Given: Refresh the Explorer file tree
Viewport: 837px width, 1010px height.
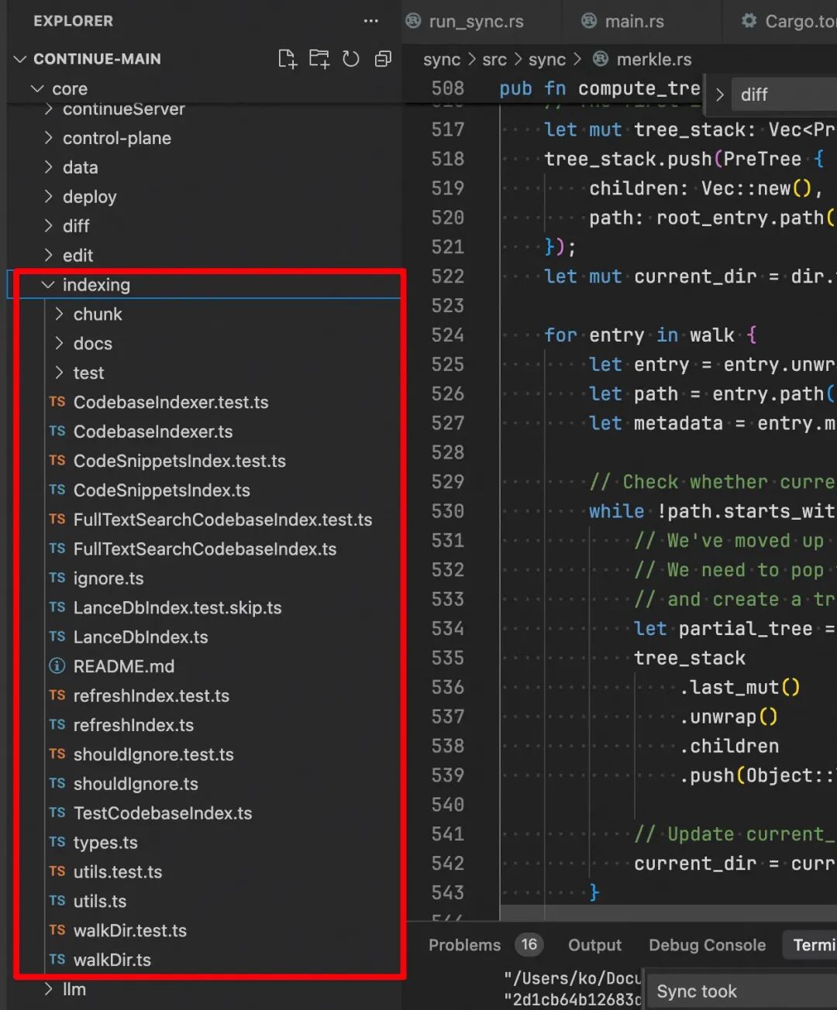Looking at the screenshot, I should [351, 59].
